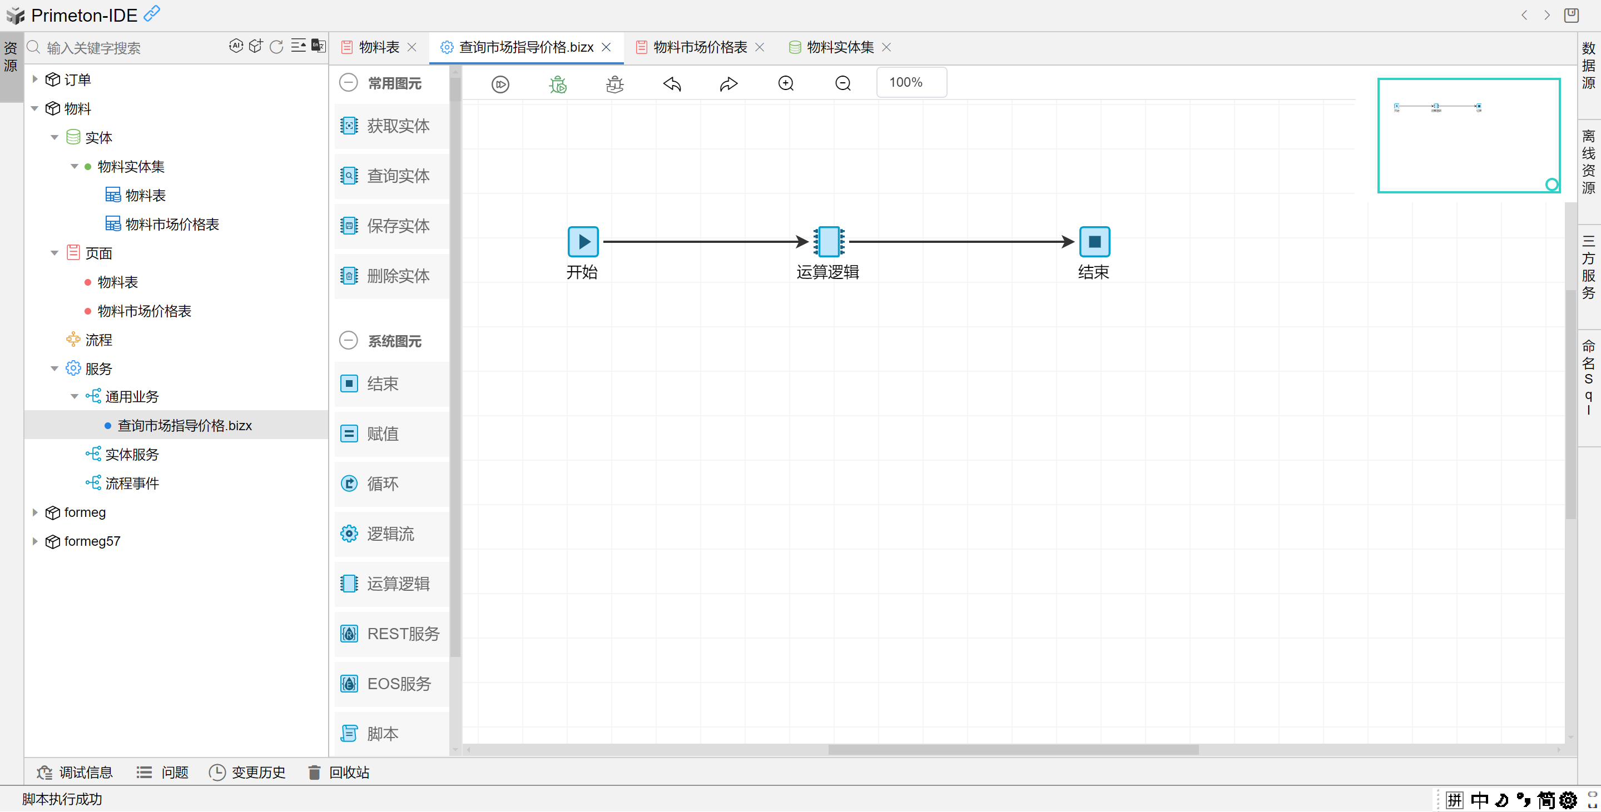Click the AI assistant icon
Screen dimensions: 1601x812
236,46
